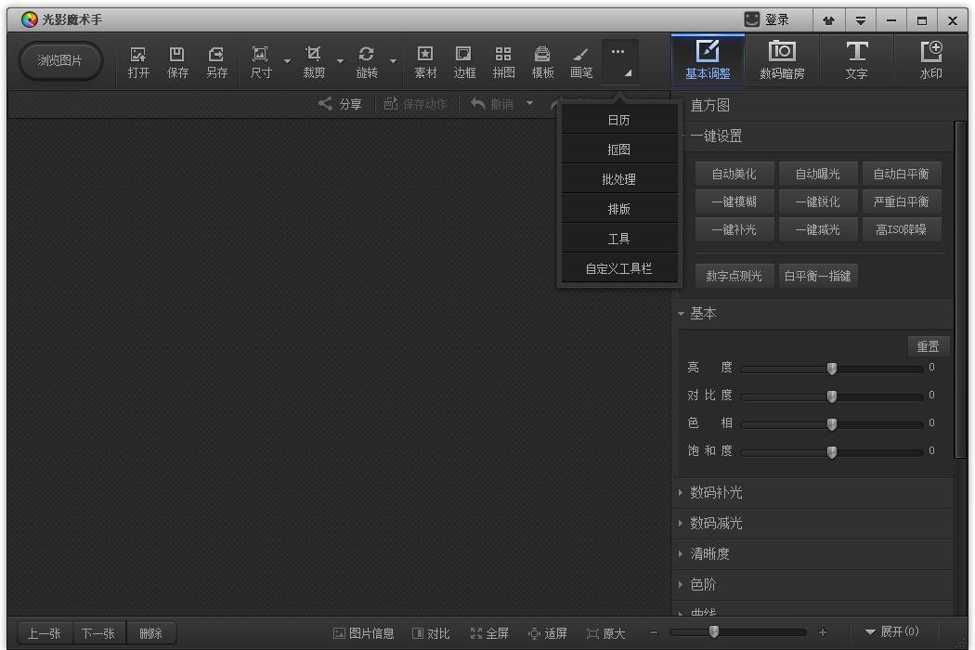Open the Border (边框) tool
The height and width of the screenshot is (650, 975).
tap(464, 61)
